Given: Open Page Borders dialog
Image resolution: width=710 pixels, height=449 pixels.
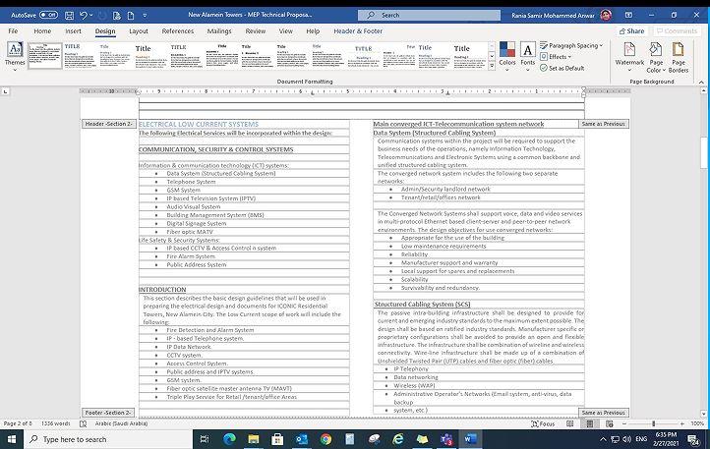Looking at the screenshot, I should [679, 57].
